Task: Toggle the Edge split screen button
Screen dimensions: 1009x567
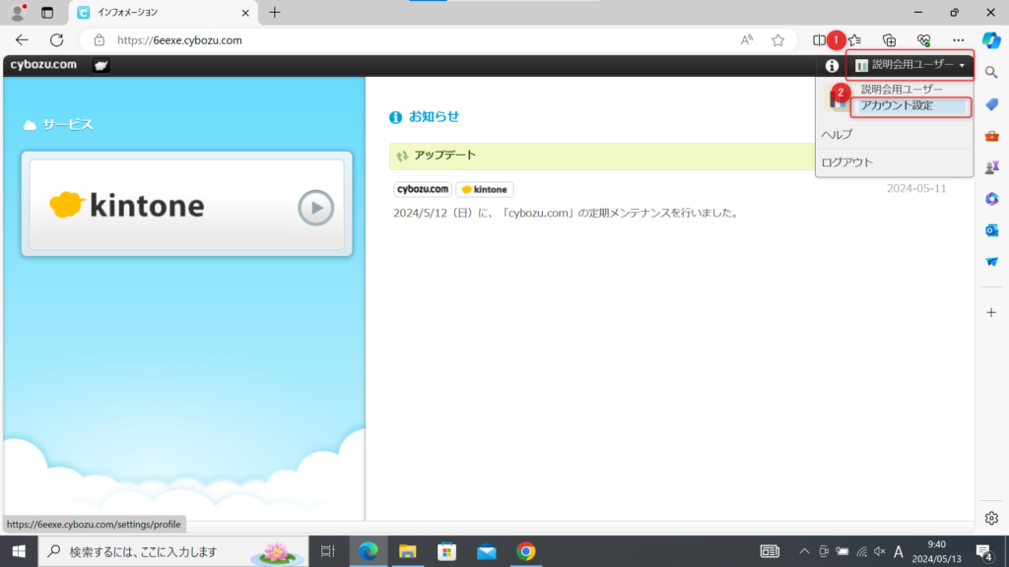Action: tap(819, 40)
